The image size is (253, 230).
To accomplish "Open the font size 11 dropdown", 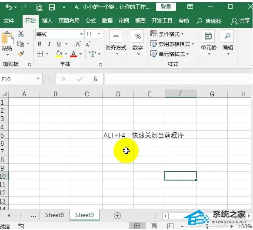I will click(99, 34).
